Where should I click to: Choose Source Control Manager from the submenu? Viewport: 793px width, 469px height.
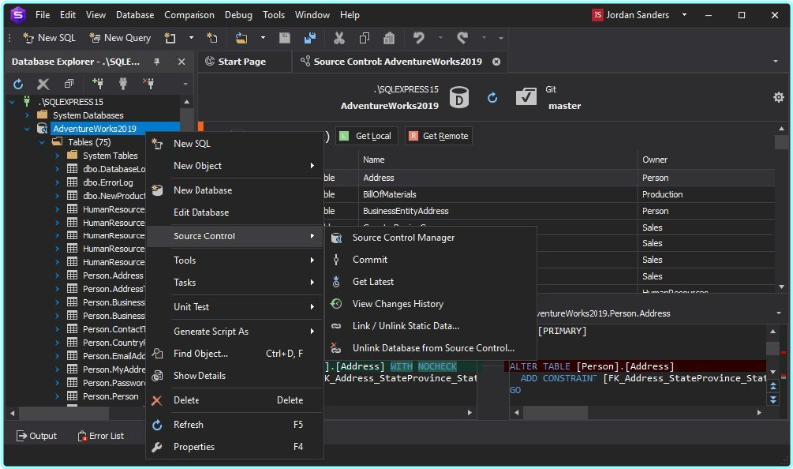coord(430,237)
